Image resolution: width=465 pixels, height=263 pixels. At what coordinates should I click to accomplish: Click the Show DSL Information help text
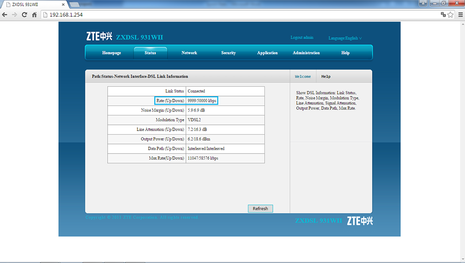327,101
